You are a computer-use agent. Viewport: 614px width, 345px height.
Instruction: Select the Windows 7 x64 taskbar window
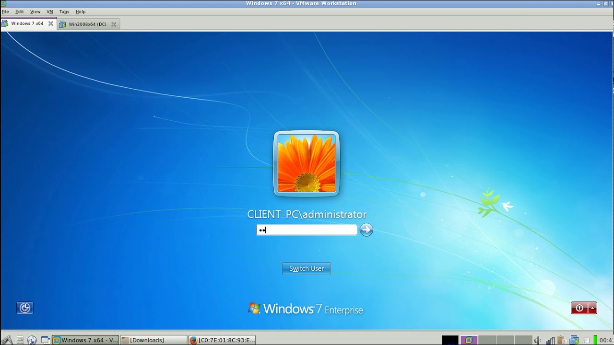pyautogui.click(x=85, y=340)
